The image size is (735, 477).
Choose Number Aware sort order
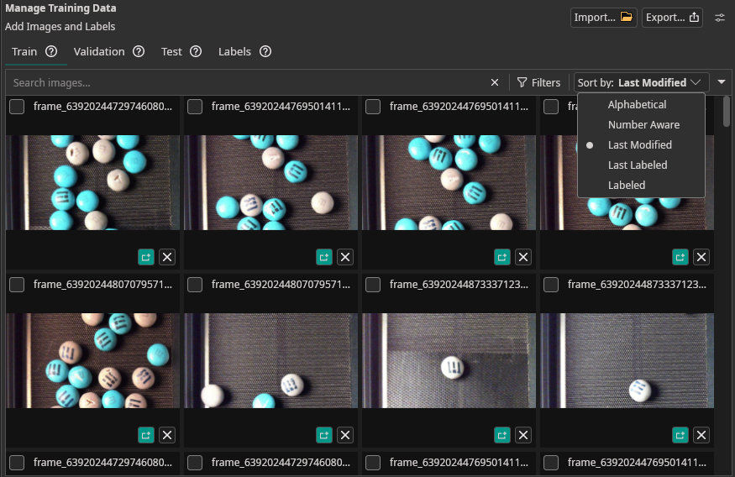pyautogui.click(x=641, y=124)
